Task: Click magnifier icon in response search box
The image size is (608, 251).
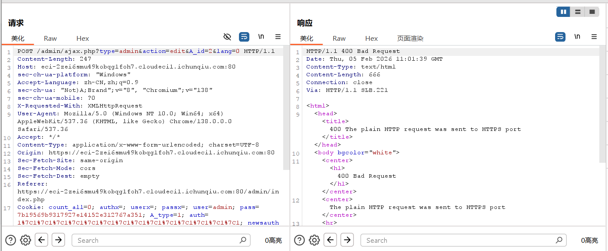Action: coord(559,240)
